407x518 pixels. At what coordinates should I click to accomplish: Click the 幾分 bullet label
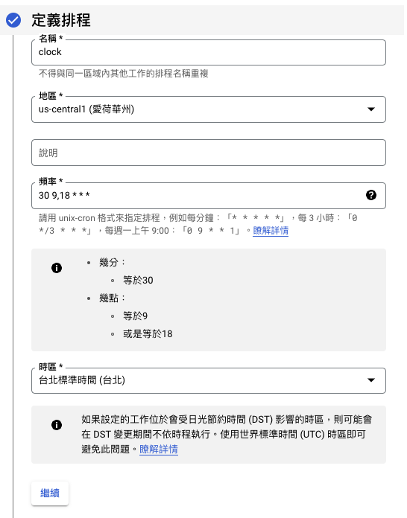[x=112, y=263]
